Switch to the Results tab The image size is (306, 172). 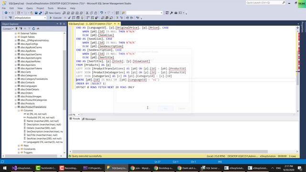(75, 119)
